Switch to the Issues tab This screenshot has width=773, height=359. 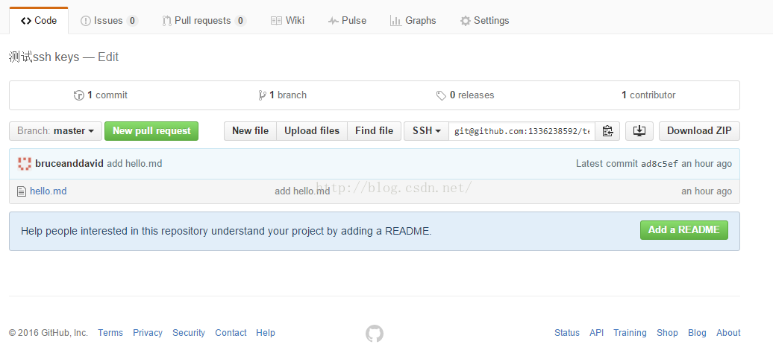click(109, 21)
